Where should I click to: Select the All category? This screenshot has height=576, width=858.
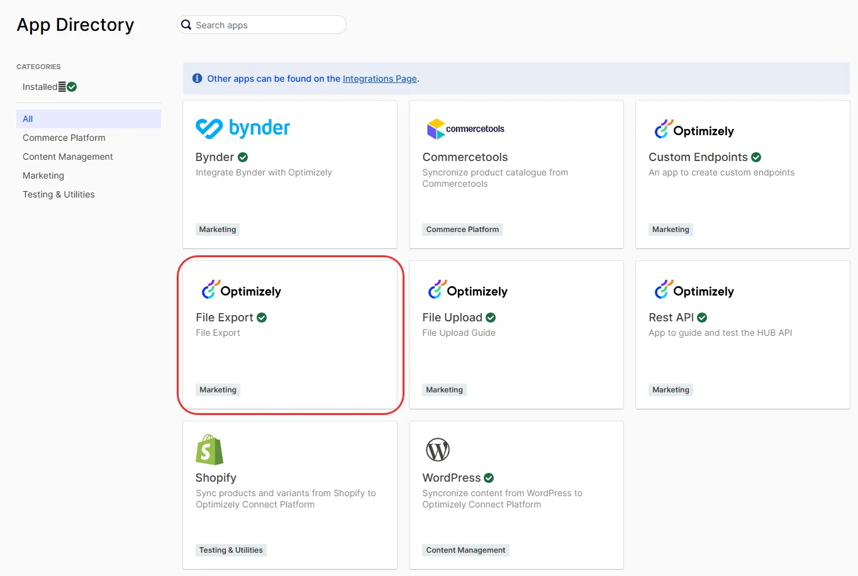(89, 119)
